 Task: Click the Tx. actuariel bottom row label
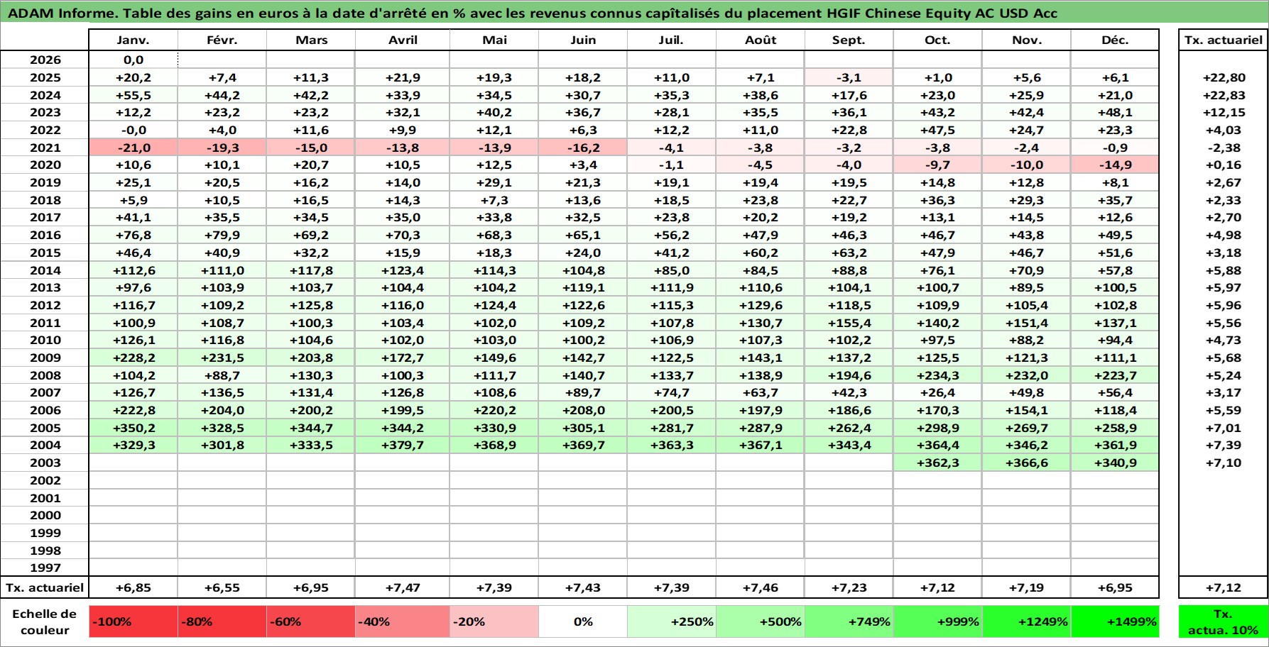click(x=45, y=587)
